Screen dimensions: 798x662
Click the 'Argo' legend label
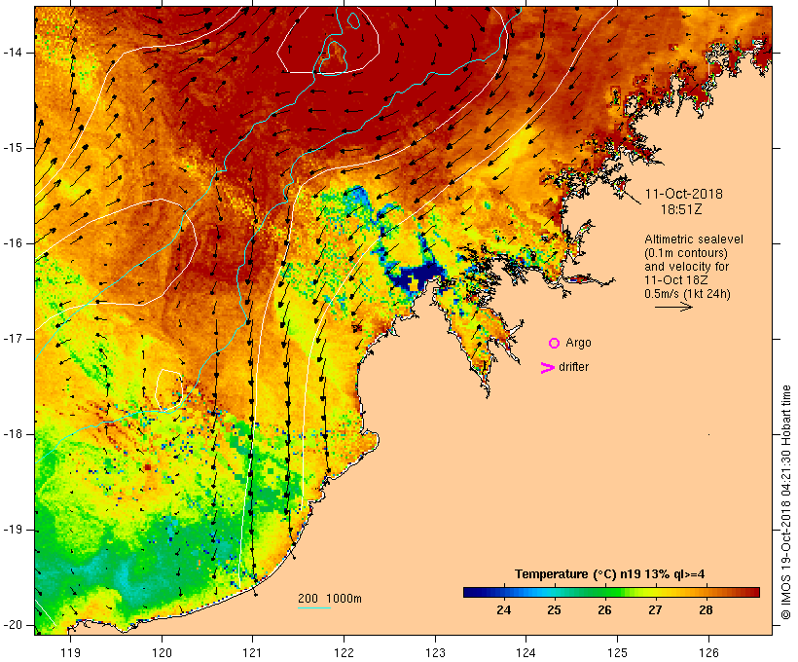(x=578, y=343)
